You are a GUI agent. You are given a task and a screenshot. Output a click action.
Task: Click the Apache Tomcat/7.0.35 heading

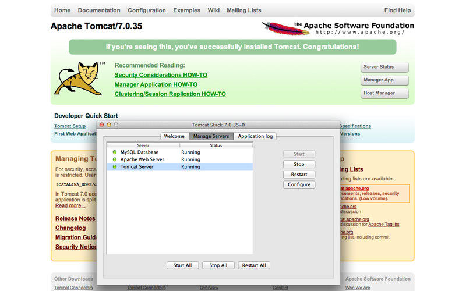[x=96, y=26]
